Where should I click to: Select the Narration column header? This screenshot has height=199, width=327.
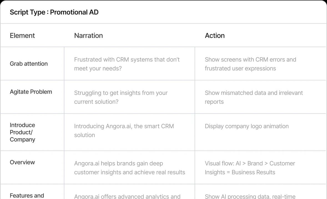point(89,35)
